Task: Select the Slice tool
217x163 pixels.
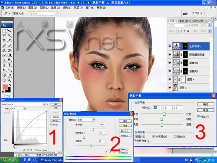Action: click(10, 40)
